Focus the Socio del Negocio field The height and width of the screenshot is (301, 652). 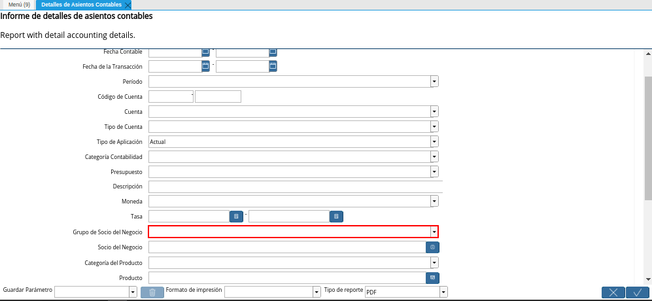click(x=287, y=247)
